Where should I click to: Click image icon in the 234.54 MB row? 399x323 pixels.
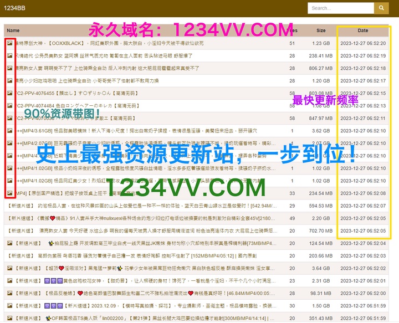pyautogui.click(x=9, y=193)
